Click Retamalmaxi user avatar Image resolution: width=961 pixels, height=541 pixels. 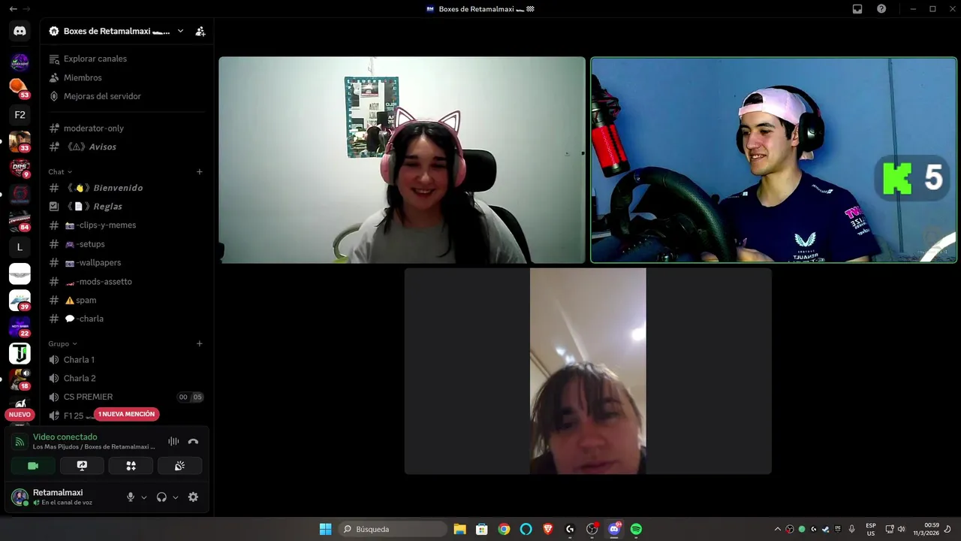tap(20, 497)
